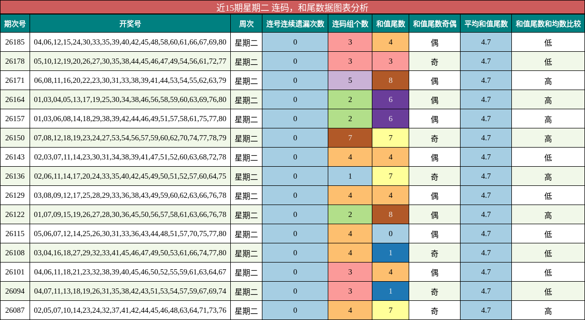
Task: Select period number 26108
Action: tap(15, 253)
